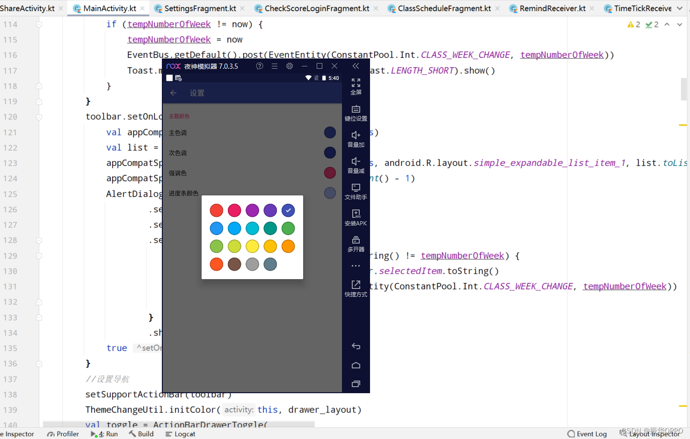Click tempNumberOfWeek on line 115
The width and height of the screenshot is (690, 439).
tap(169, 40)
